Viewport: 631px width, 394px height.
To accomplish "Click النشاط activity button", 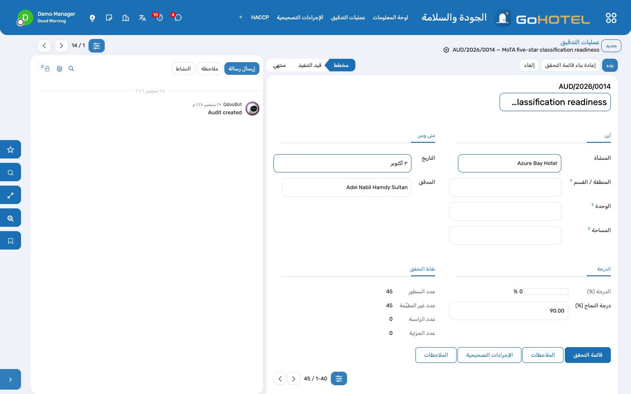I will coord(183,69).
